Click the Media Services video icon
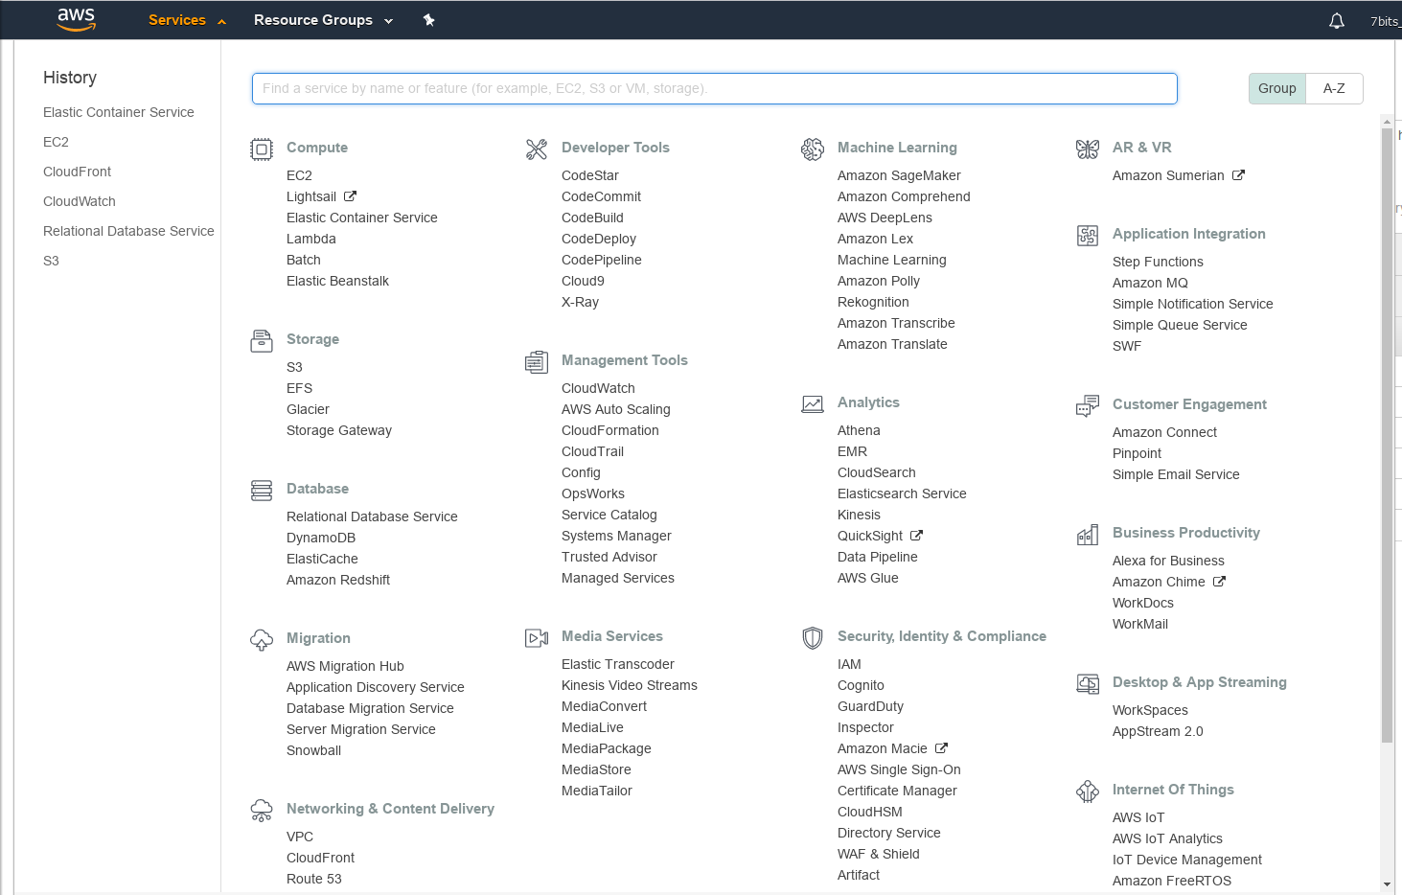The height and width of the screenshot is (895, 1402). pos(537,638)
